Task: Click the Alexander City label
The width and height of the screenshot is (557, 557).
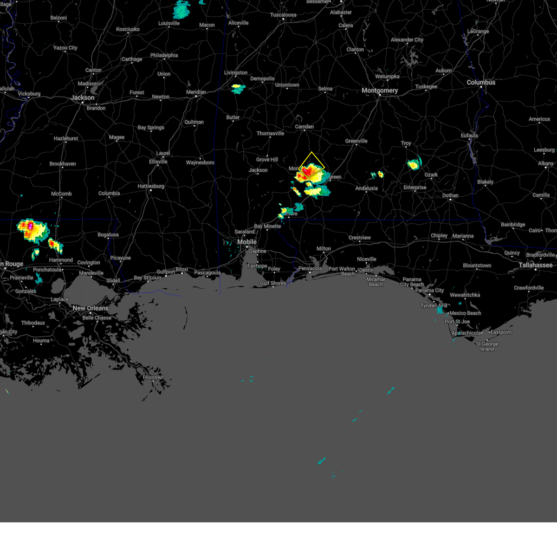Action: (407, 40)
